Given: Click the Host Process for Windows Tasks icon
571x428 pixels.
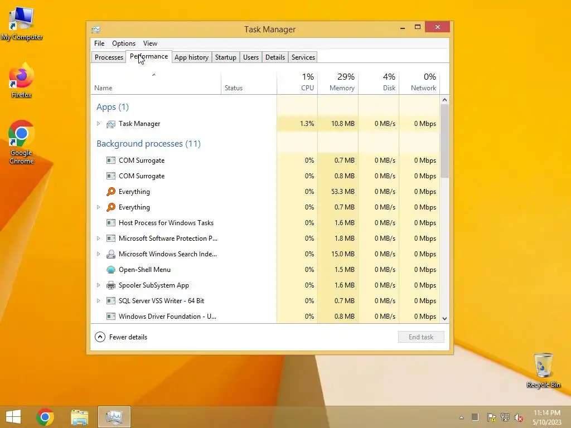Looking at the screenshot, I should tap(111, 223).
